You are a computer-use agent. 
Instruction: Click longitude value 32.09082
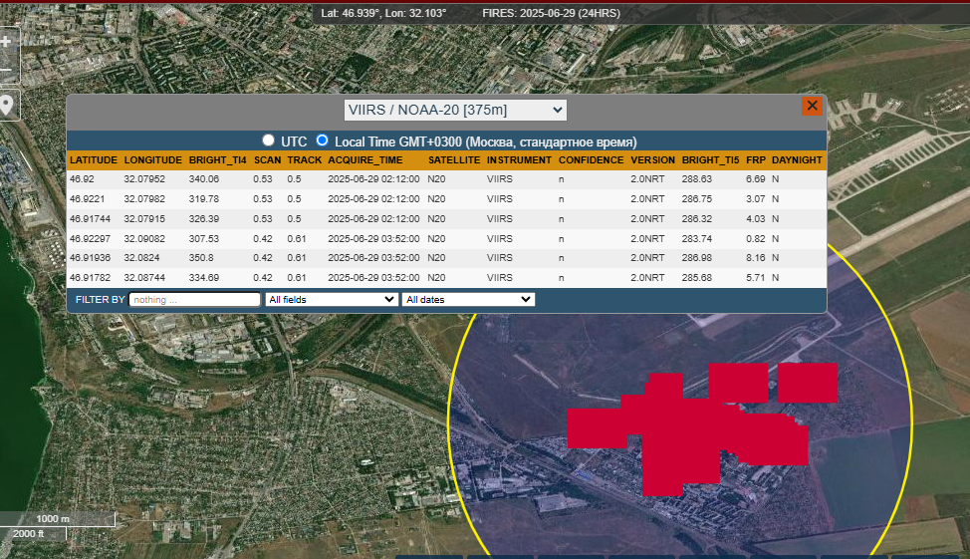pos(144,238)
